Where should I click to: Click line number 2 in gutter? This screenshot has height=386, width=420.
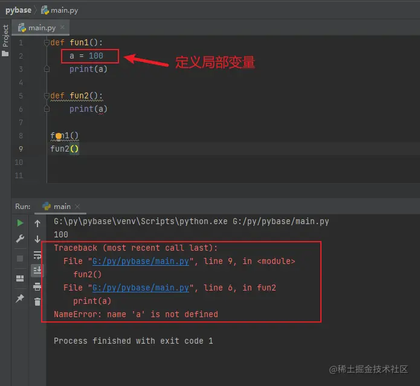point(21,56)
